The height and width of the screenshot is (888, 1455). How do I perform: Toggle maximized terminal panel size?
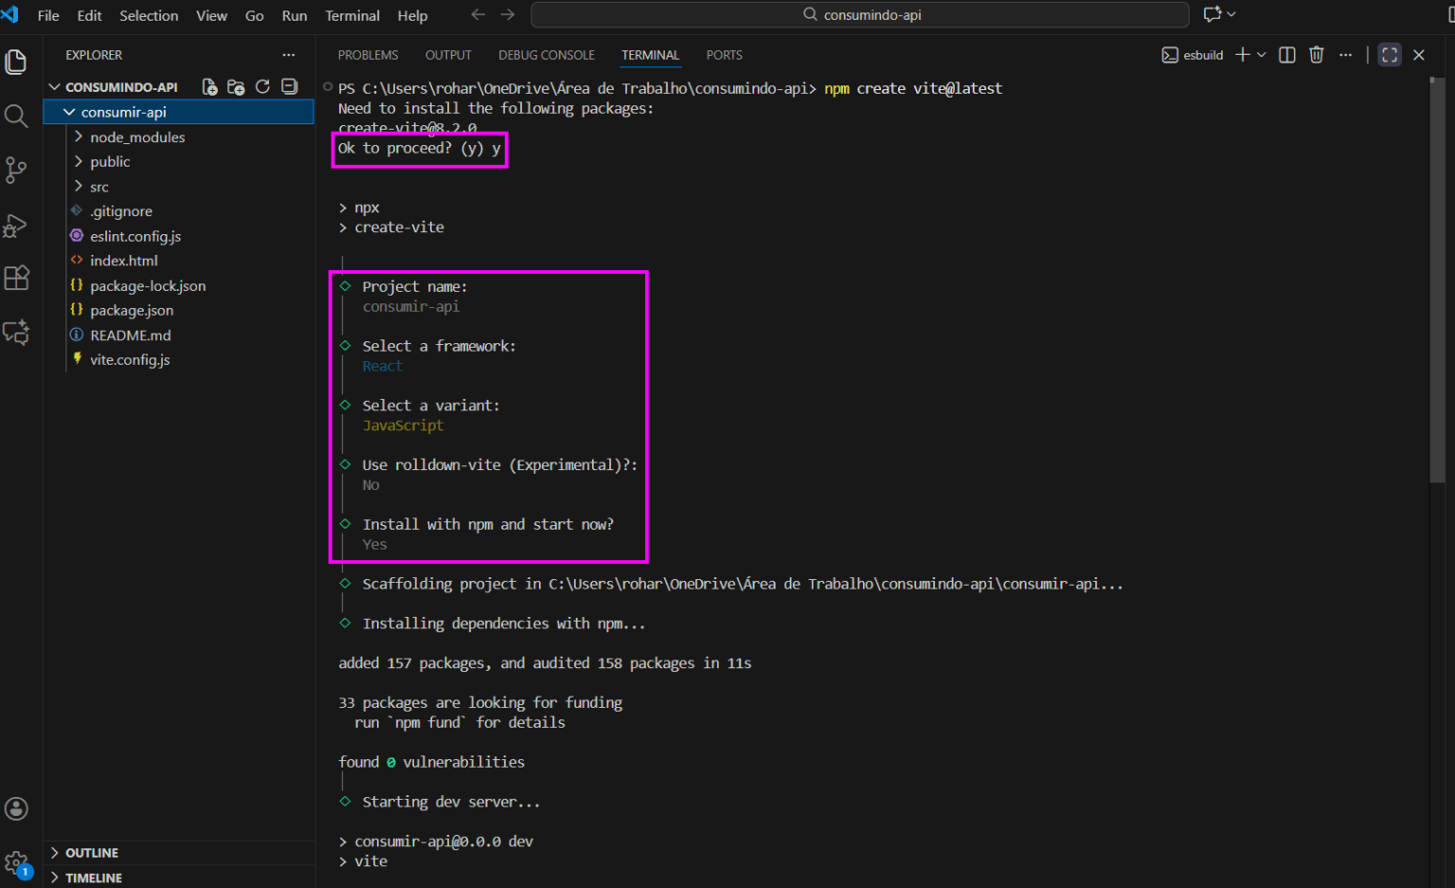(x=1390, y=55)
